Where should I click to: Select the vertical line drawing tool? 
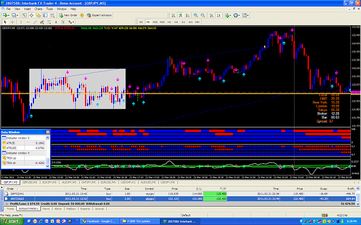tap(21, 22)
